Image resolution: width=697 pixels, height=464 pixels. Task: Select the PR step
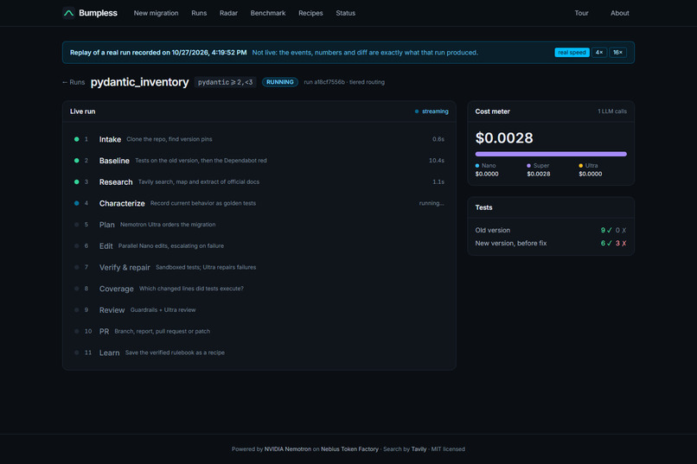259,331
